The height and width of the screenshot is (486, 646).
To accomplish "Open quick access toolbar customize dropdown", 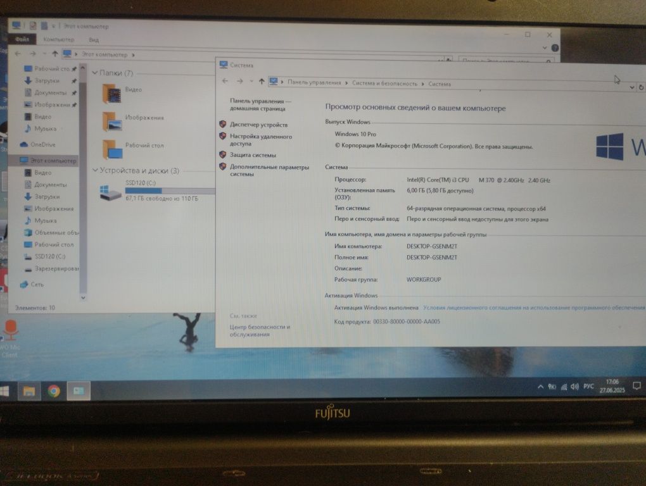I will click(53, 27).
